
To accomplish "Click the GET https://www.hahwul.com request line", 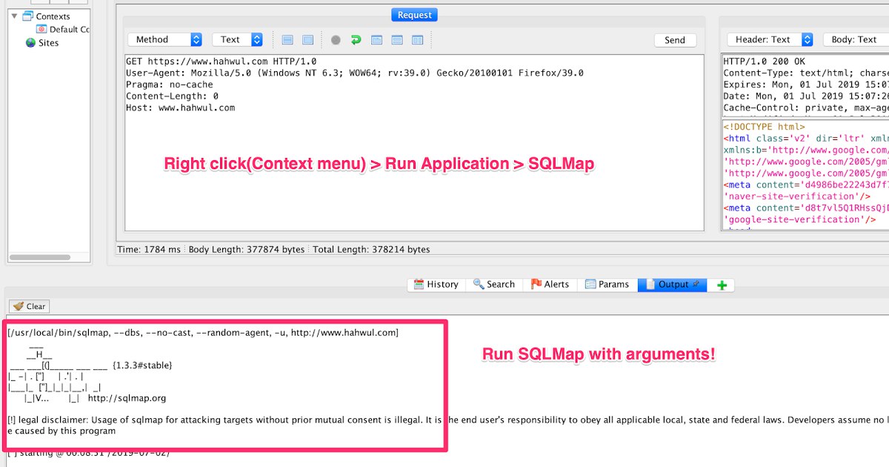I will click(221, 62).
